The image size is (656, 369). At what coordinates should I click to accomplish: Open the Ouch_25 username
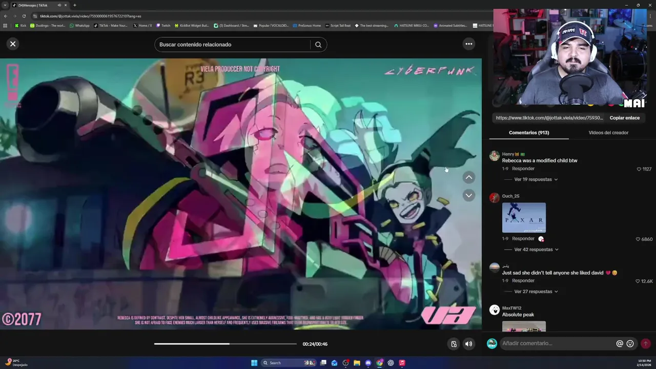510,196
